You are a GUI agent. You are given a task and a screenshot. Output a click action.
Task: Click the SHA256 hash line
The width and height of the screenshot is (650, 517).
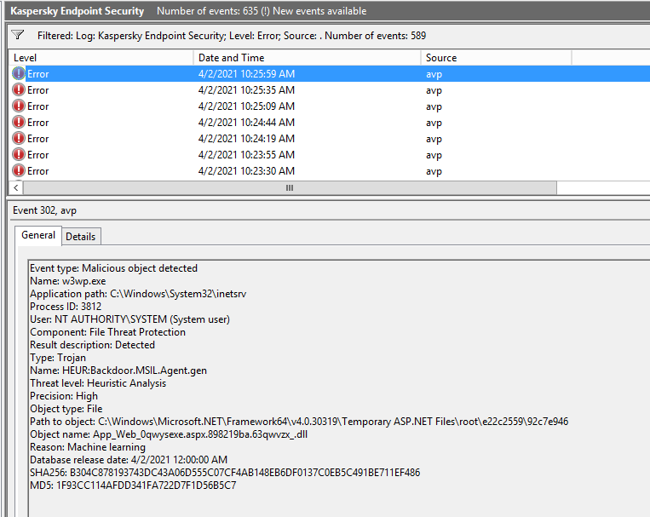click(x=225, y=473)
